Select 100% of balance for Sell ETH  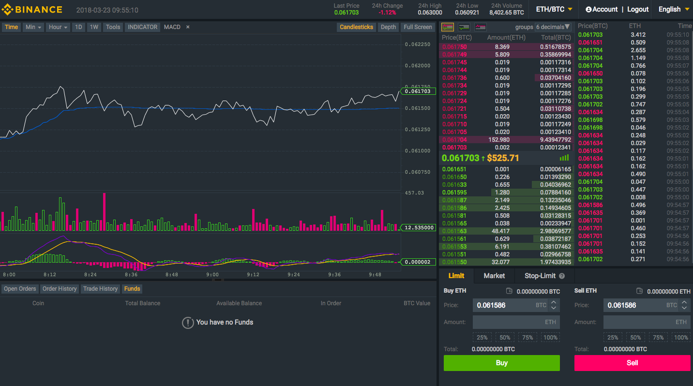tap(681, 338)
